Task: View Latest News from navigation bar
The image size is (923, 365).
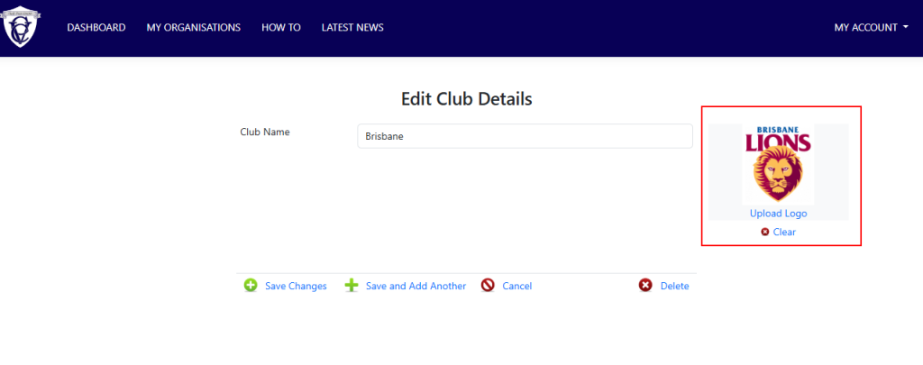Action: tap(352, 28)
